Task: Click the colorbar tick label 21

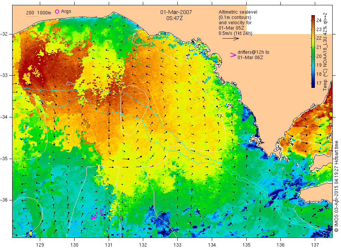Action: tap(319, 47)
